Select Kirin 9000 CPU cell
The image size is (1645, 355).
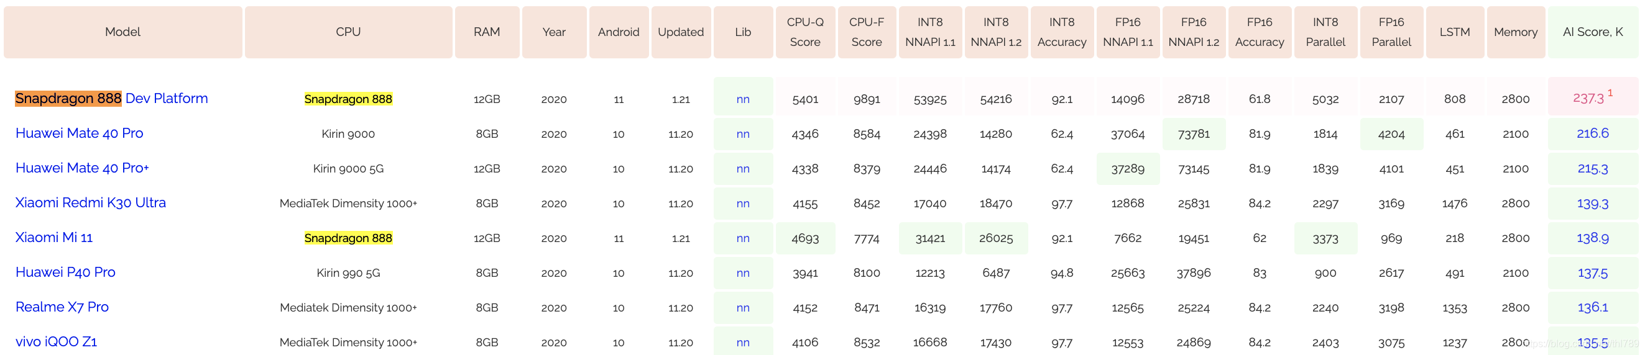[x=349, y=134]
